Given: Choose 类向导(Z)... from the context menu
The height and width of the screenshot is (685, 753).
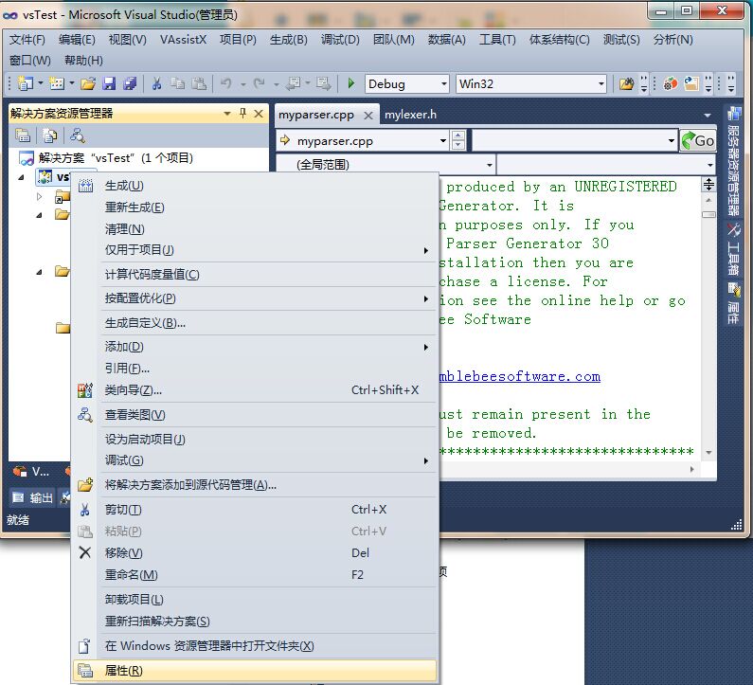Looking at the screenshot, I should [255, 390].
